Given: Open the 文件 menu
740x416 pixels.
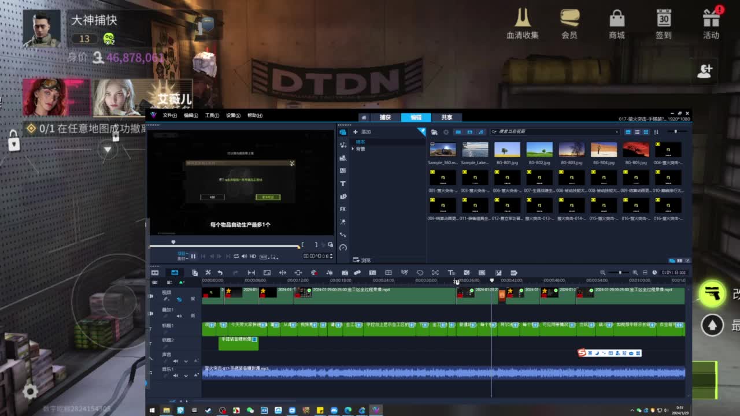Looking at the screenshot, I should coord(169,116).
